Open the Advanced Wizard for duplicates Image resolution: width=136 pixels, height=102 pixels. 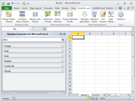click(48, 17)
